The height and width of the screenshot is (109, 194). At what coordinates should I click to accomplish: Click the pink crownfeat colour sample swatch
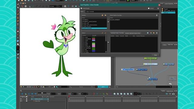coord(94,39)
